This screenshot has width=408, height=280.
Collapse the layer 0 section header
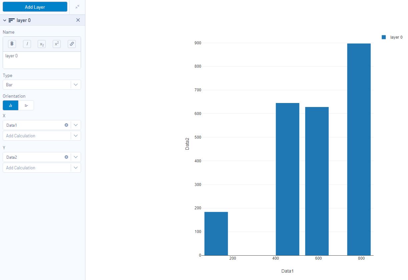(4, 20)
